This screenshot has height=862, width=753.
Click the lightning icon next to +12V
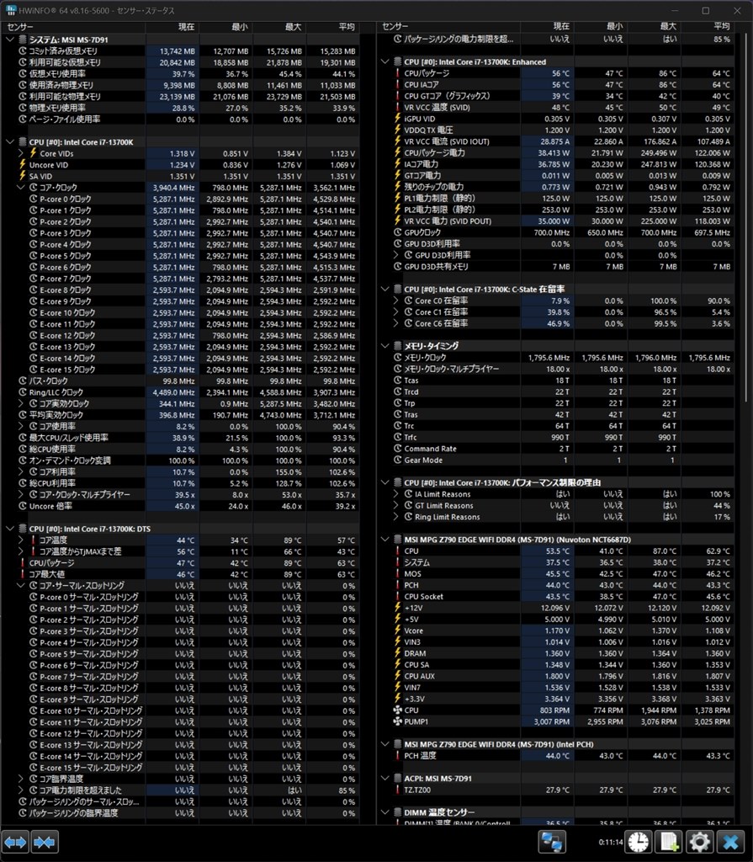397,608
